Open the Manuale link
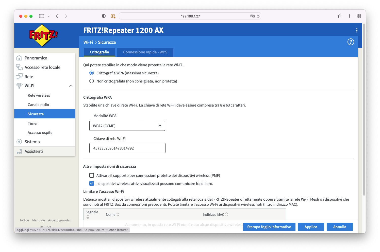The height and width of the screenshot is (252, 380). (x=39, y=220)
